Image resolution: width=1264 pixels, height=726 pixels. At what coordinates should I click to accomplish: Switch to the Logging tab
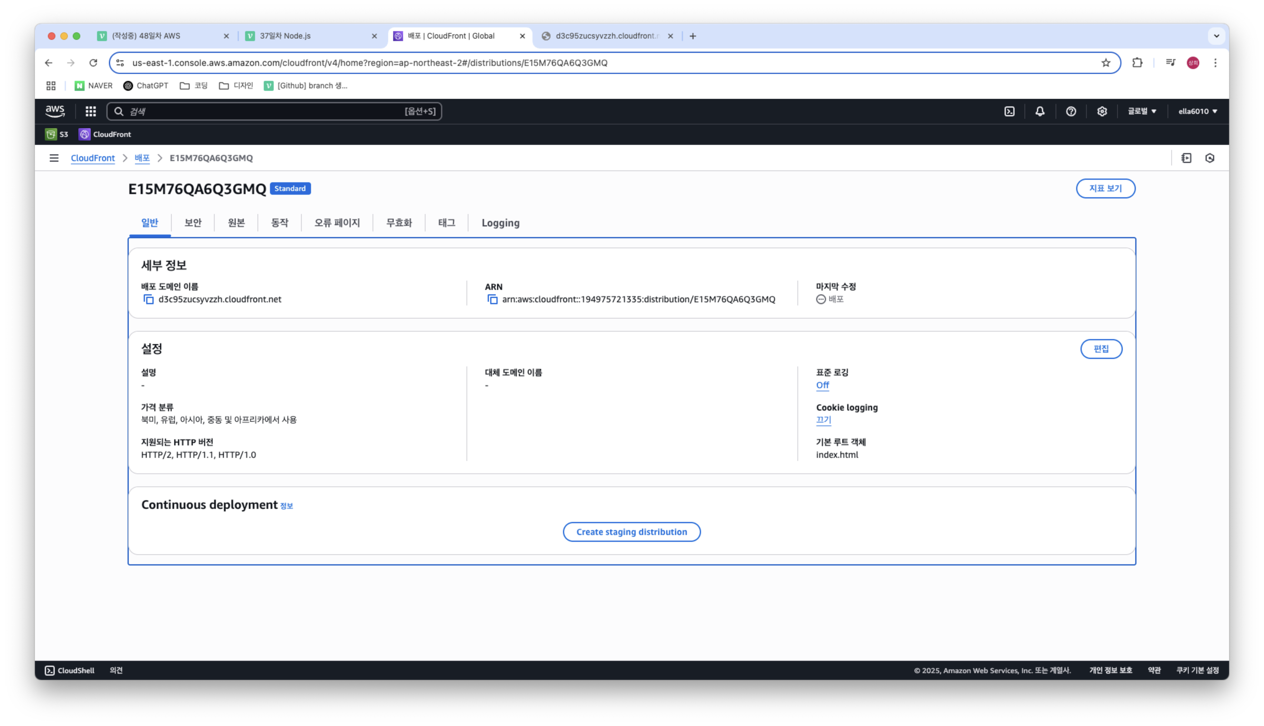[x=500, y=223]
